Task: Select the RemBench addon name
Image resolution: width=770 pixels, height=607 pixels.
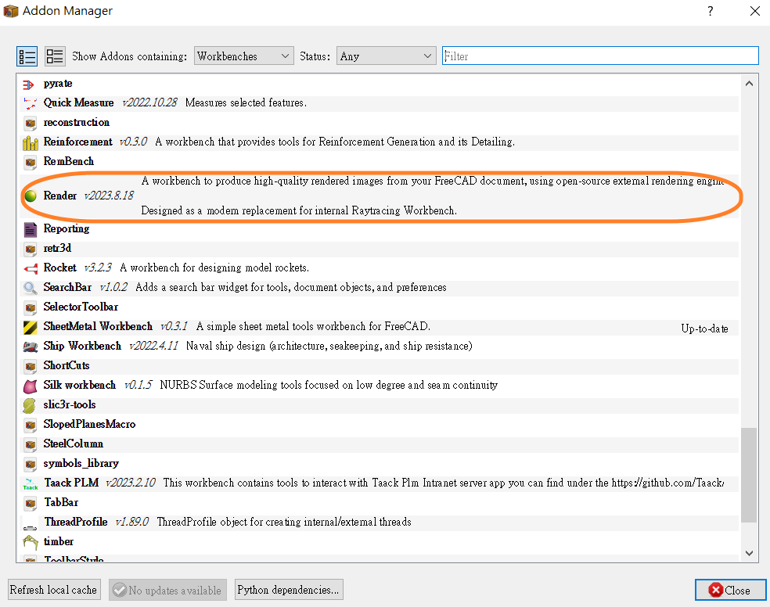Action: click(69, 161)
